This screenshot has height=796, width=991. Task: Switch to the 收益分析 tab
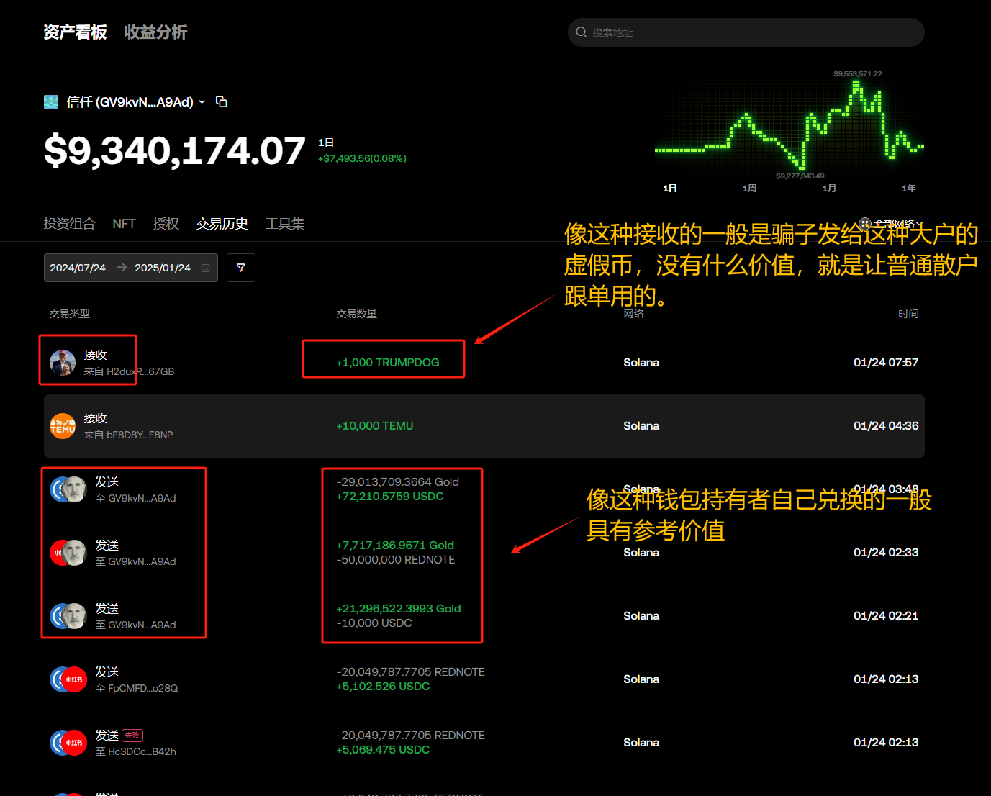point(155,32)
